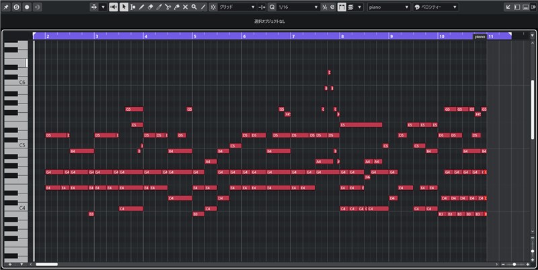
Task: Click the C5 key on the keyboard
Action: pyautogui.click(x=15, y=145)
